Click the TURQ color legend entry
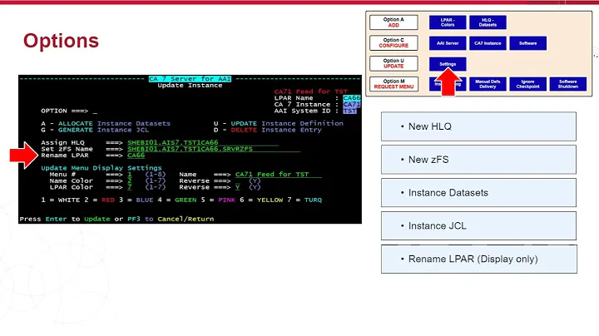Viewport: 599px width, 336px height. tap(313, 200)
